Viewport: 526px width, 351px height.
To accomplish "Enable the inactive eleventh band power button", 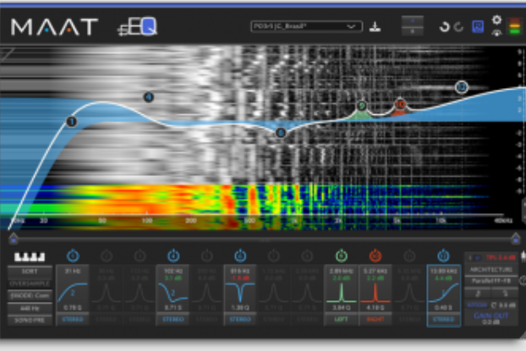I will click(x=409, y=256).
